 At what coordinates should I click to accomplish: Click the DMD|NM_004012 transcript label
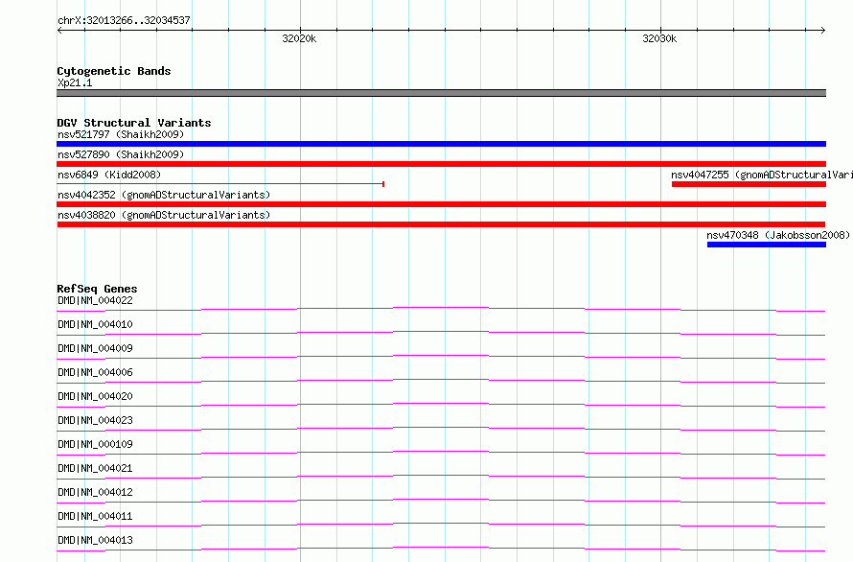click(95, 492)
